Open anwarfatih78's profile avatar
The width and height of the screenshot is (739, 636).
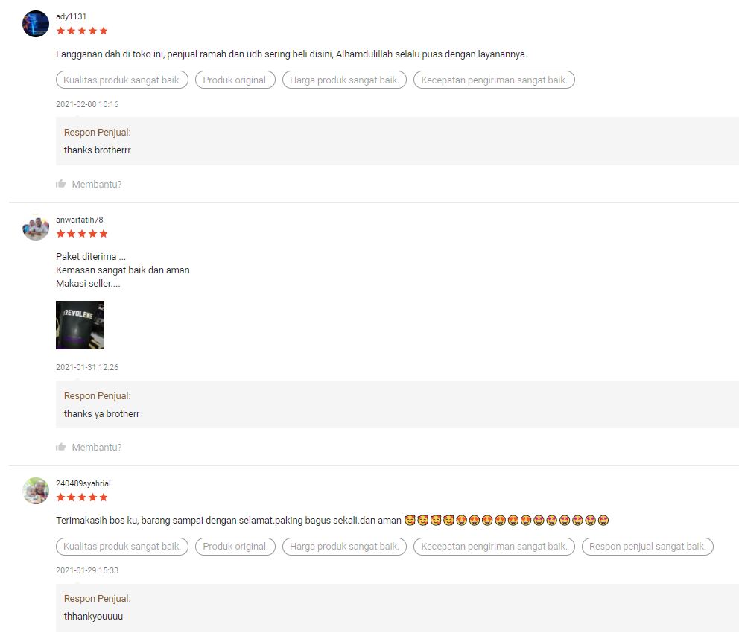click(x=36, y=227)
